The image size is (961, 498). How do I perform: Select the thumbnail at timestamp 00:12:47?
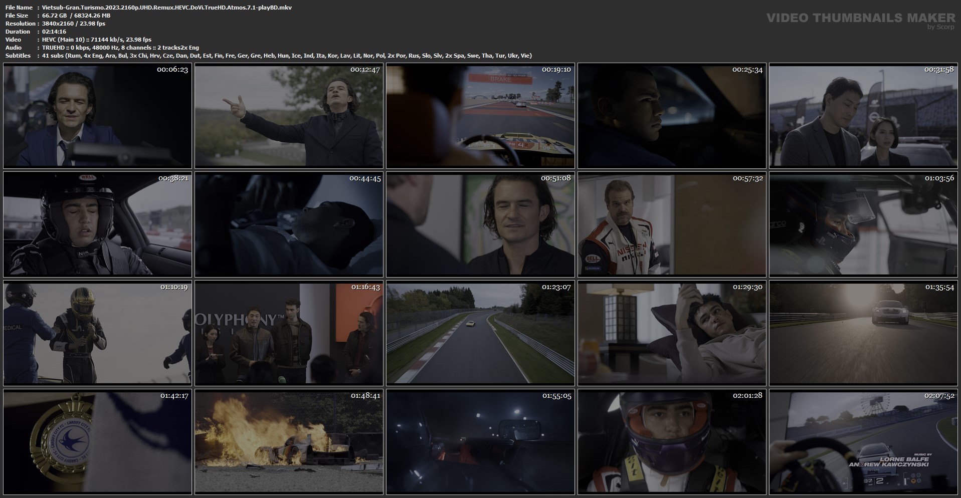[x=289, y=116]
